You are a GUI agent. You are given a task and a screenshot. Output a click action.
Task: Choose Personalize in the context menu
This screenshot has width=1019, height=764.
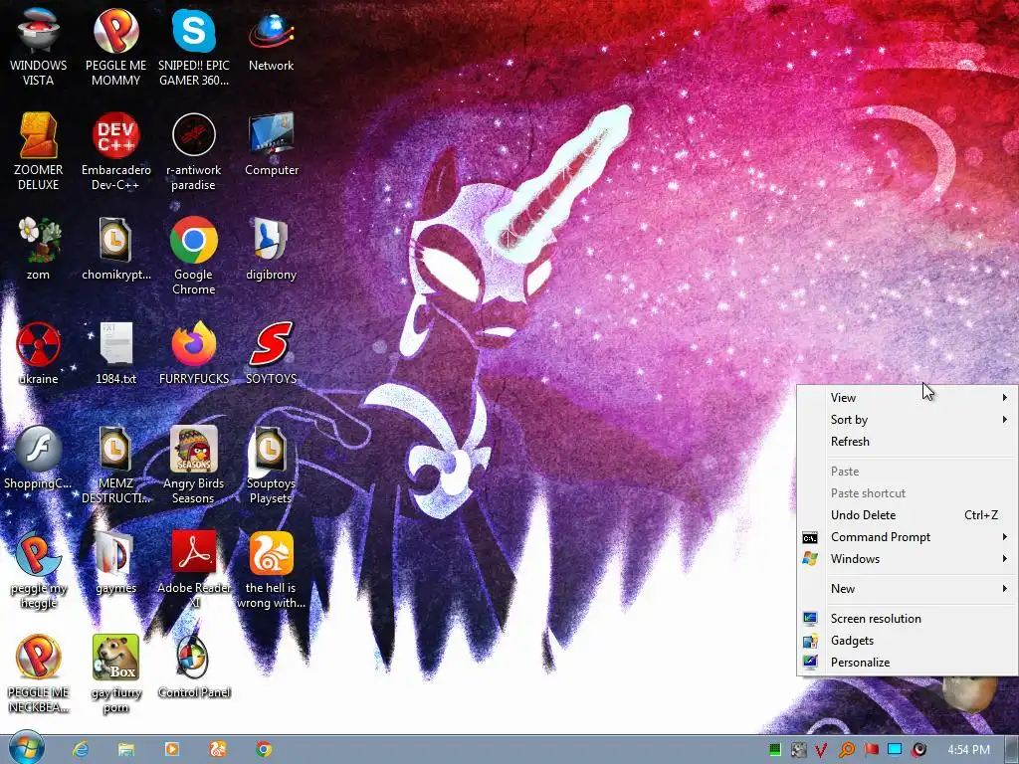coord(908,662)
